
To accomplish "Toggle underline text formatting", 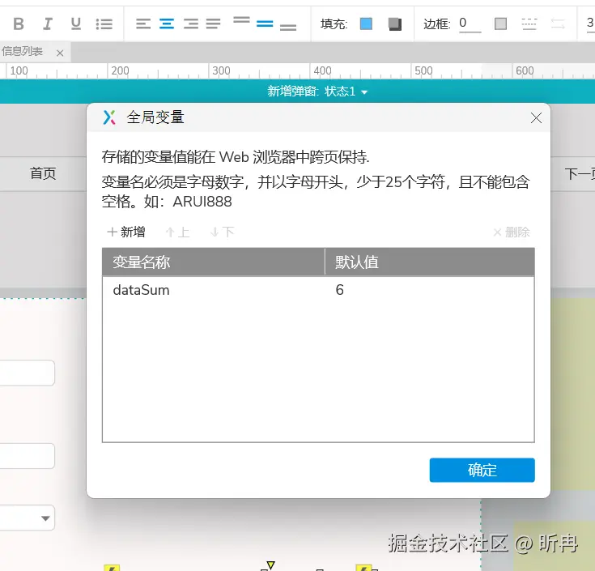I will point(76,24).
